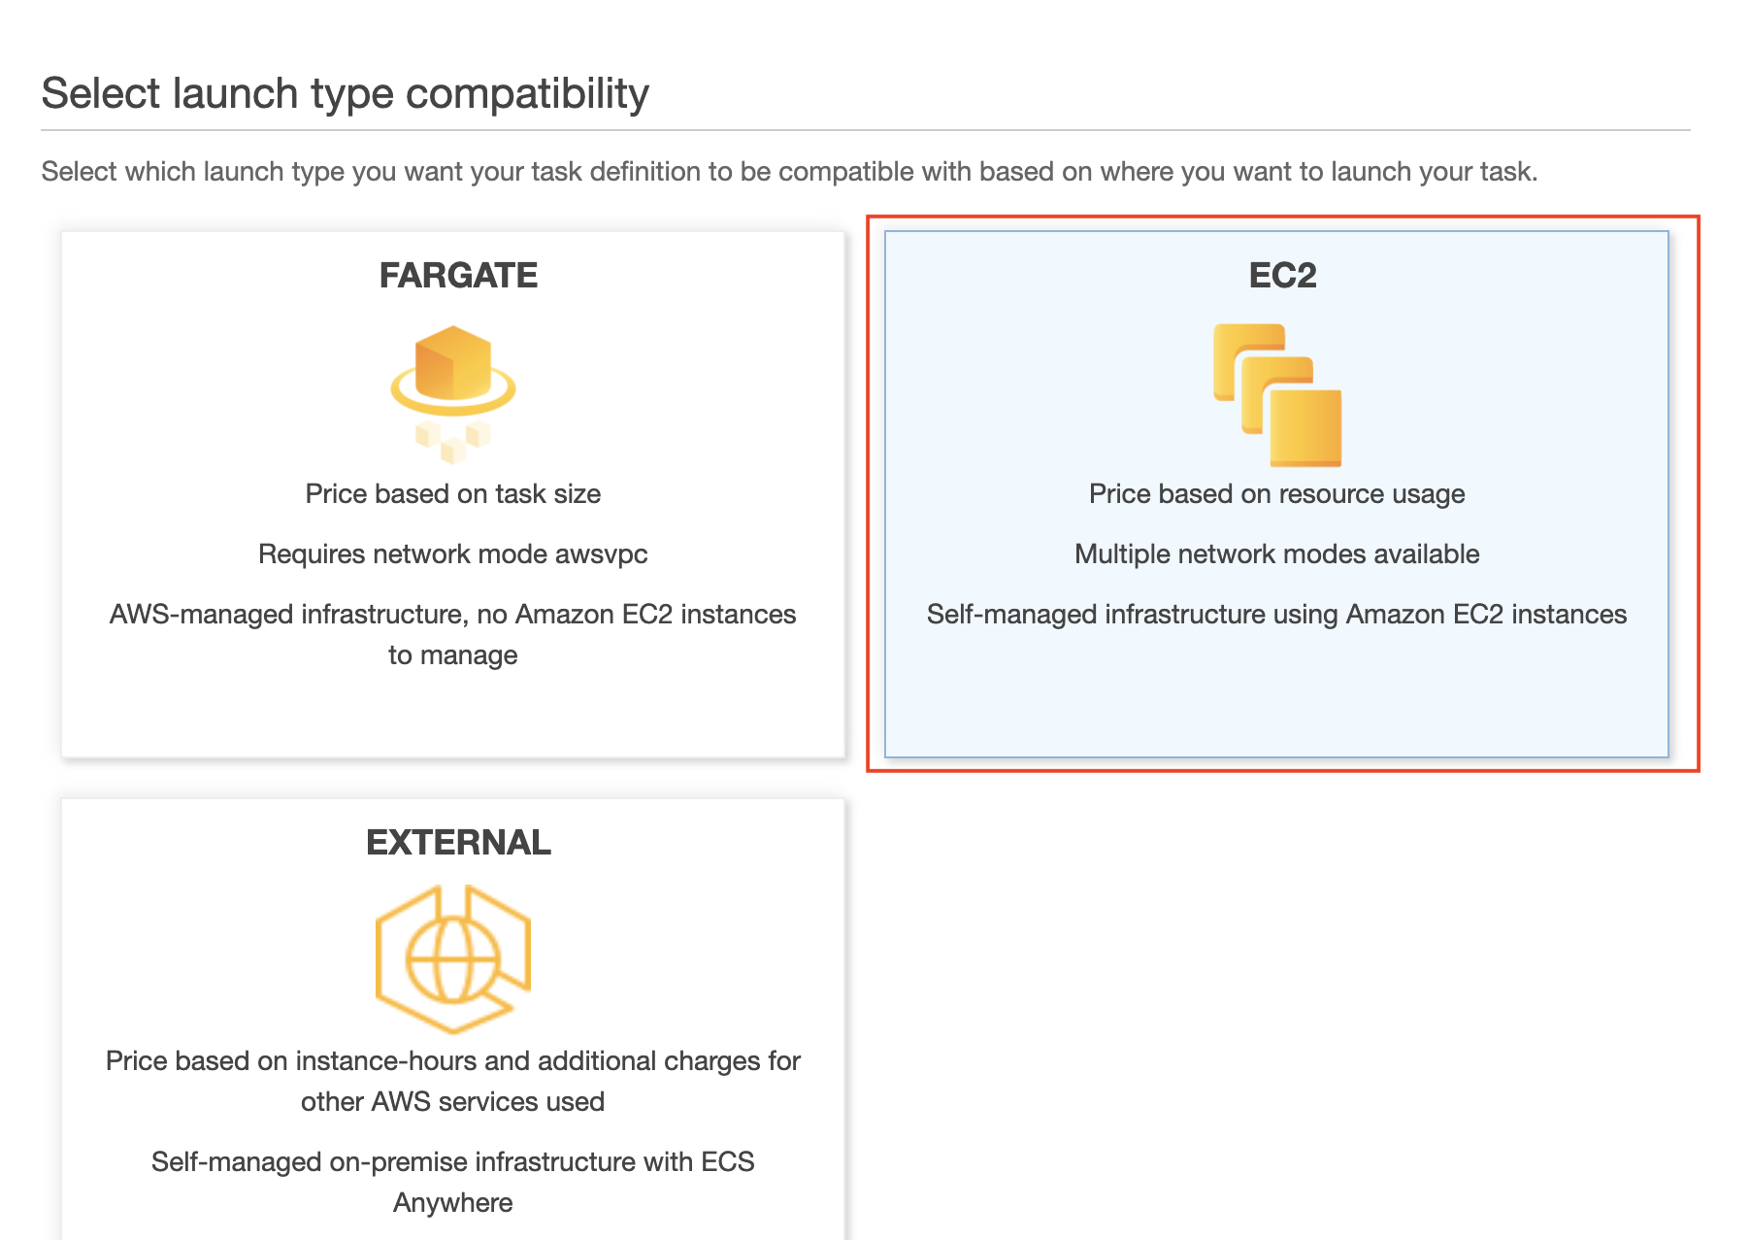The height and width of the screenshot is (1240, 1750).
Task: Click the 'Select launch type compatibility' heading
Action: (x=346, y=94)
